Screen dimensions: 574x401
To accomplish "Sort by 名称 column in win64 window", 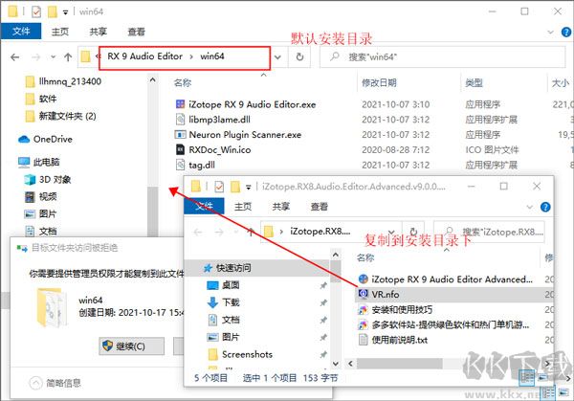I will (183, 82).
